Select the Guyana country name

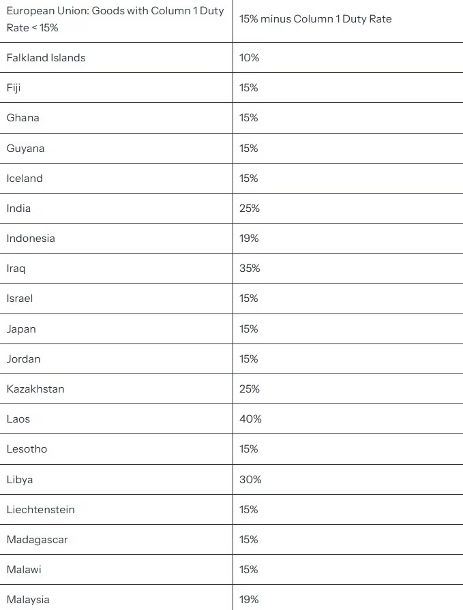point(25,149)
